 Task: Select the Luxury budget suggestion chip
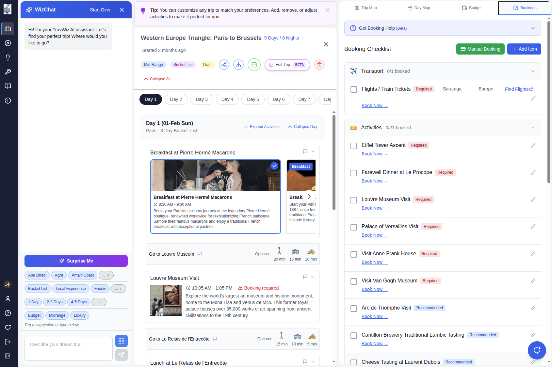[79, 315]
